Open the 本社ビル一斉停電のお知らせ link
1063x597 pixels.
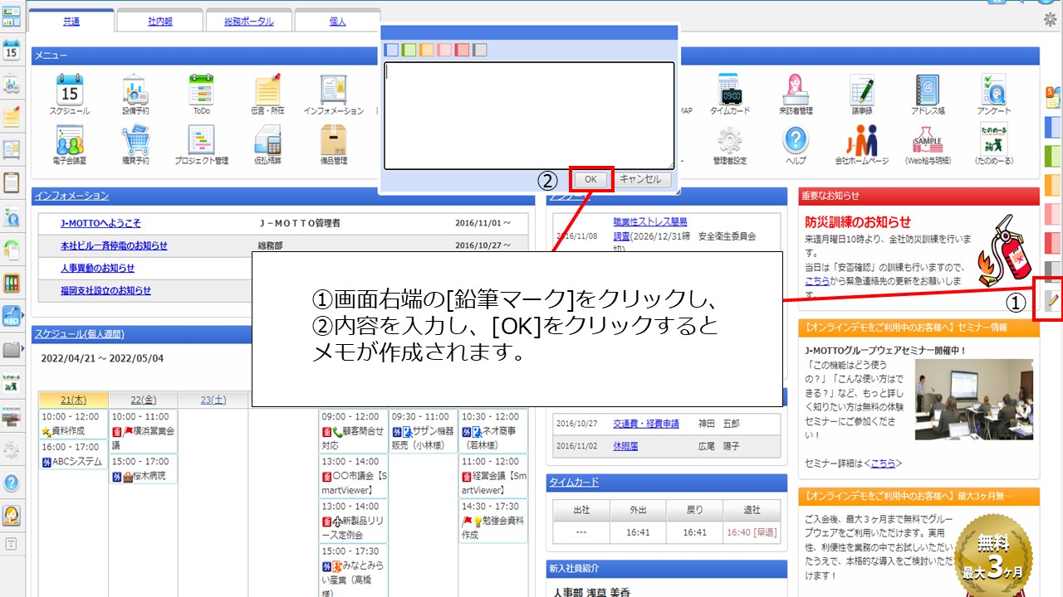tap(114, 245)
